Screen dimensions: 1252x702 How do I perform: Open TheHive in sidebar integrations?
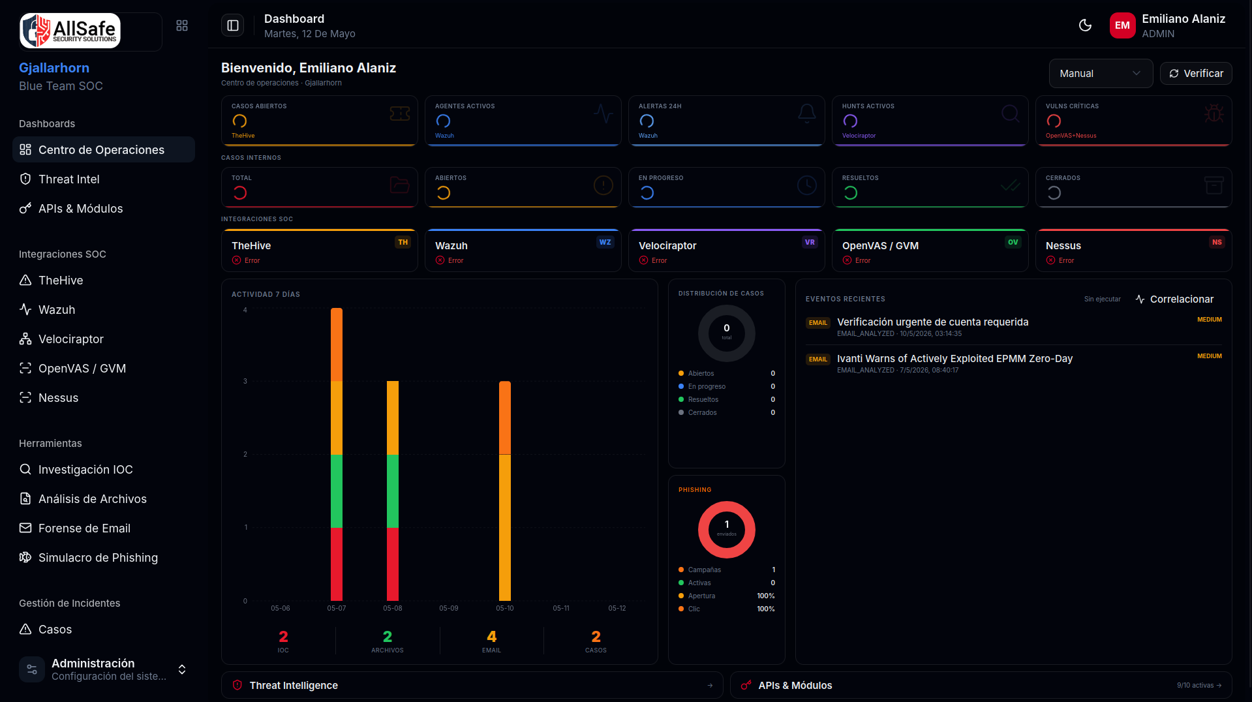104,280
